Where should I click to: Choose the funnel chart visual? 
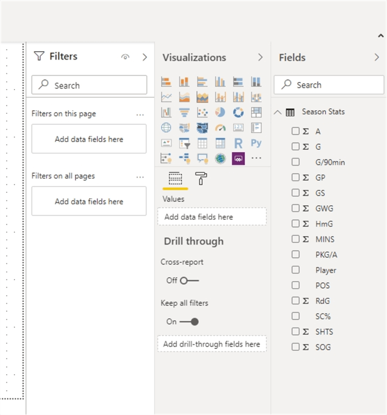click(184, 112)
